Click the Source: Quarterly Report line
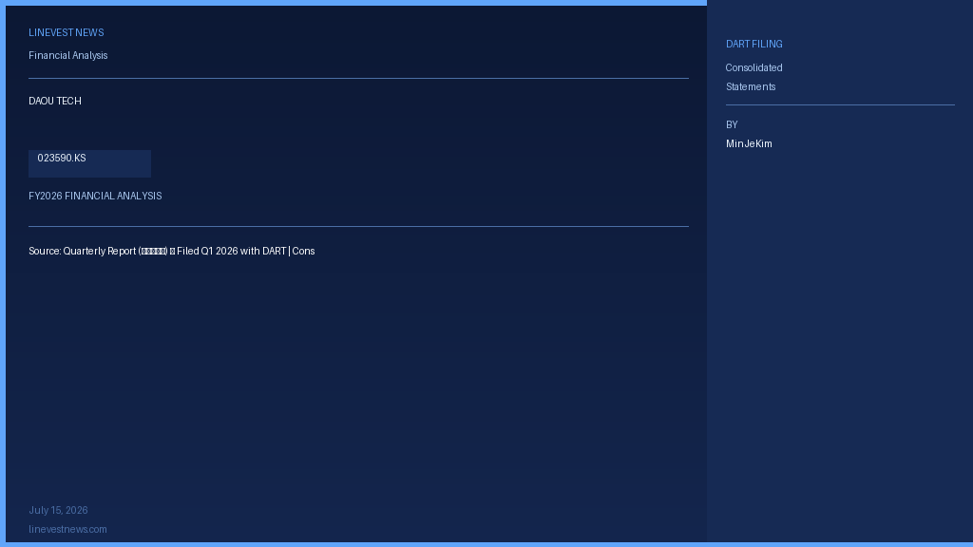 (172, 251)
